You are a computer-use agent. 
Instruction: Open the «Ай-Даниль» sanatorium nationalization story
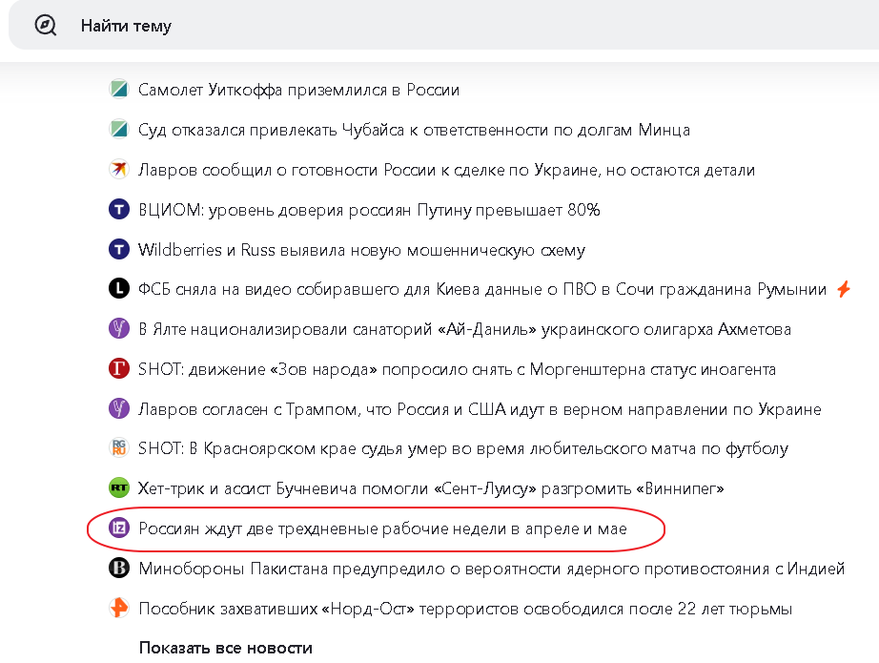[x=464, y=329]
